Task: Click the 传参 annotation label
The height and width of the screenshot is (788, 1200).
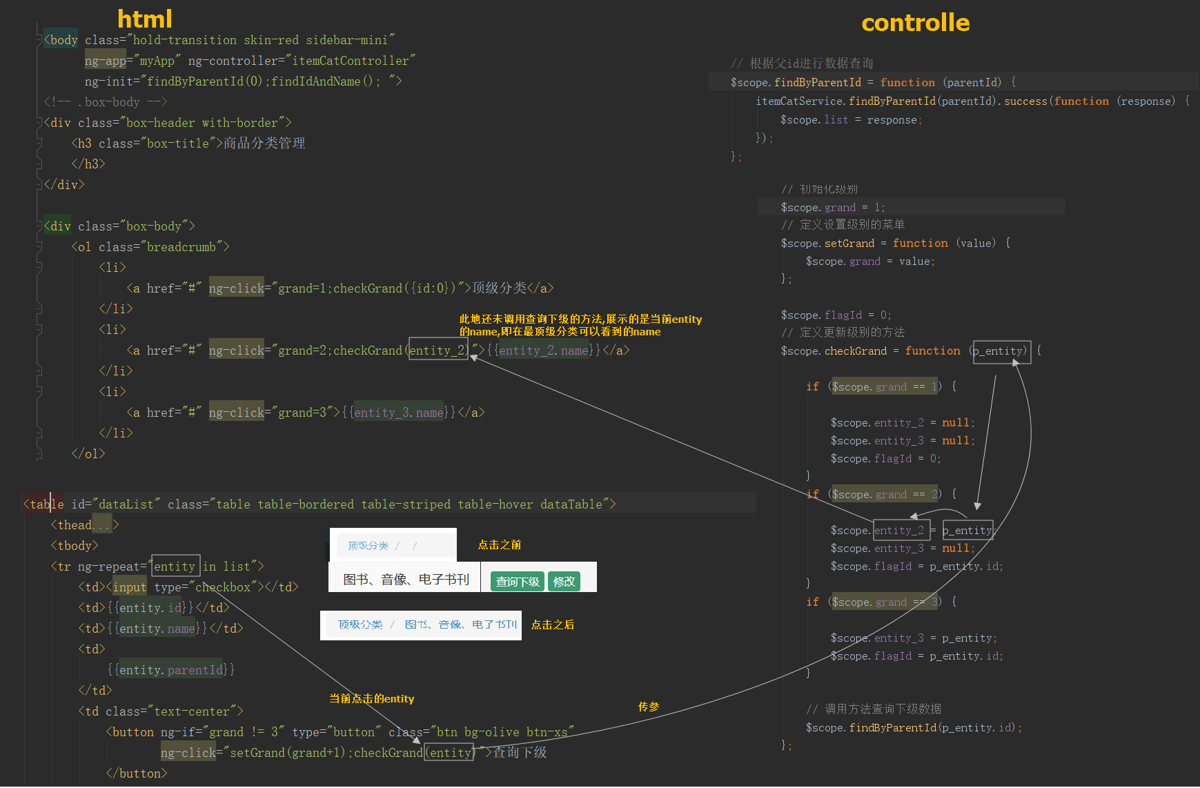Action: tap(649, 707)
